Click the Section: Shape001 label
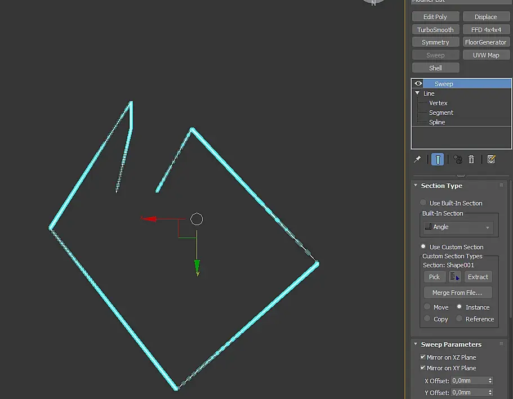Viewport: 513px width, 399px height. 448,265
